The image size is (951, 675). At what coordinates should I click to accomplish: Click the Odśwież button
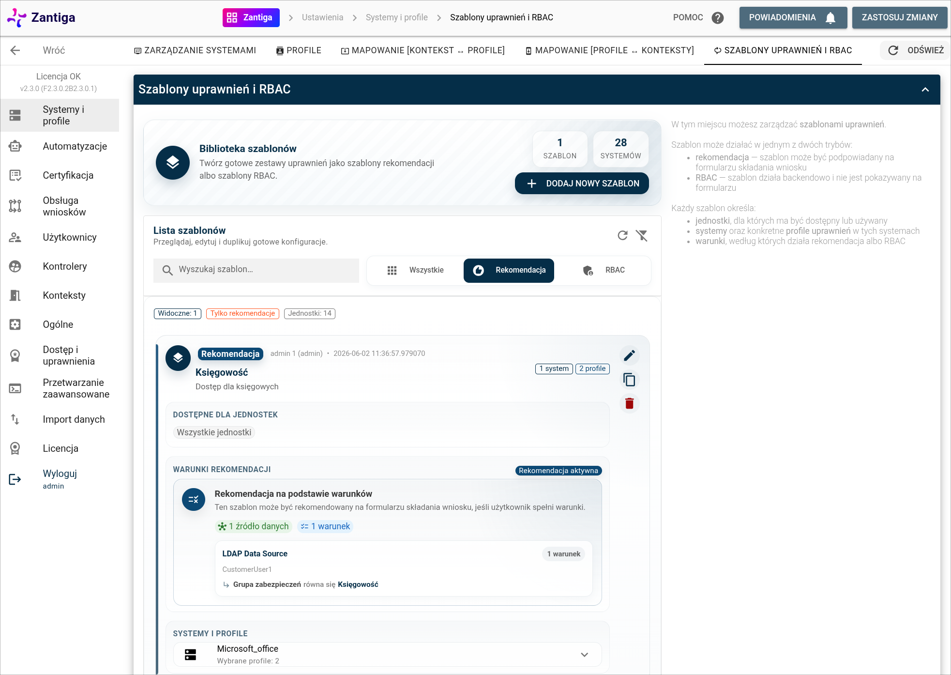(x=915, y=50)
